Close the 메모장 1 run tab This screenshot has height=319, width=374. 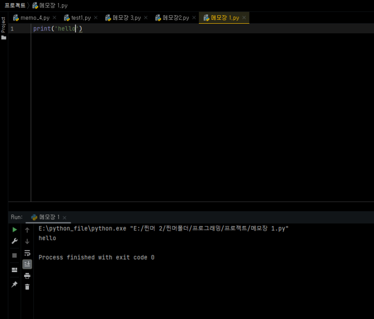(x=64, y=217)
